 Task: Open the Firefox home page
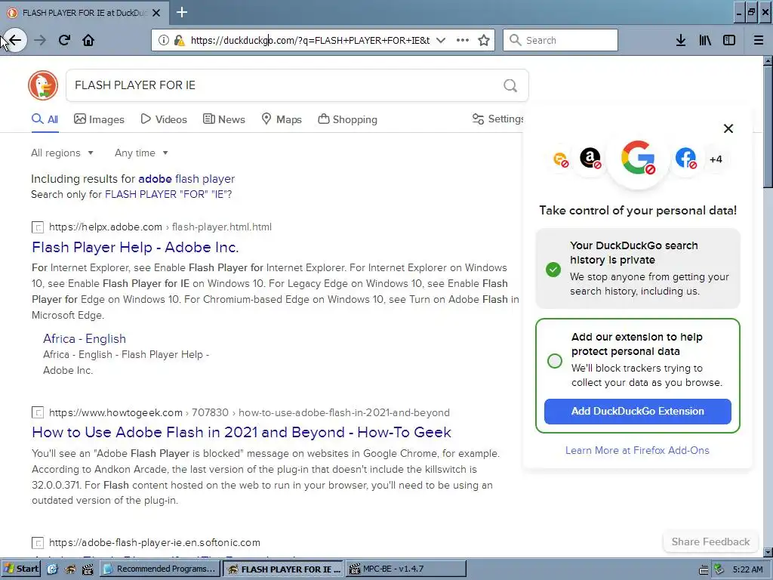88,40
